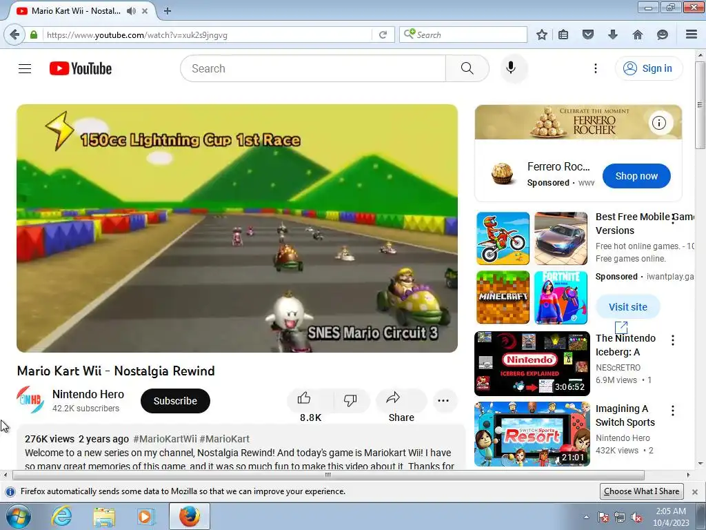
Task: Open the Firefox hamburger menu
Action: coord(692,35)
